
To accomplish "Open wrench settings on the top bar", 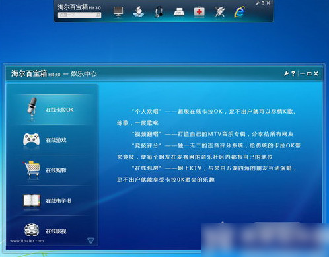I will 258,3.
